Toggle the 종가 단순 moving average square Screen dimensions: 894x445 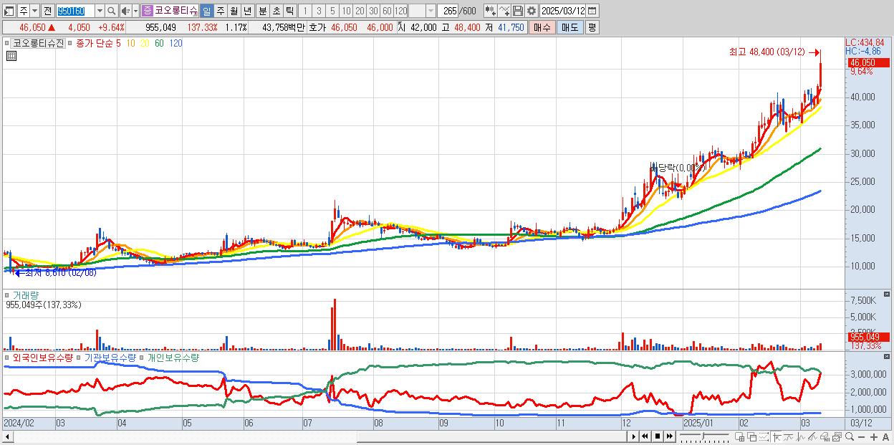pos(70,43)
